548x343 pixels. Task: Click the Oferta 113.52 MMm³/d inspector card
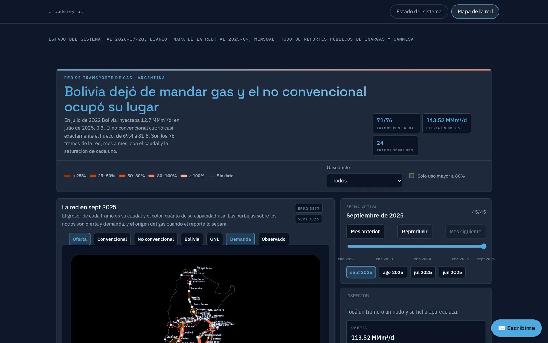[416, 332]
